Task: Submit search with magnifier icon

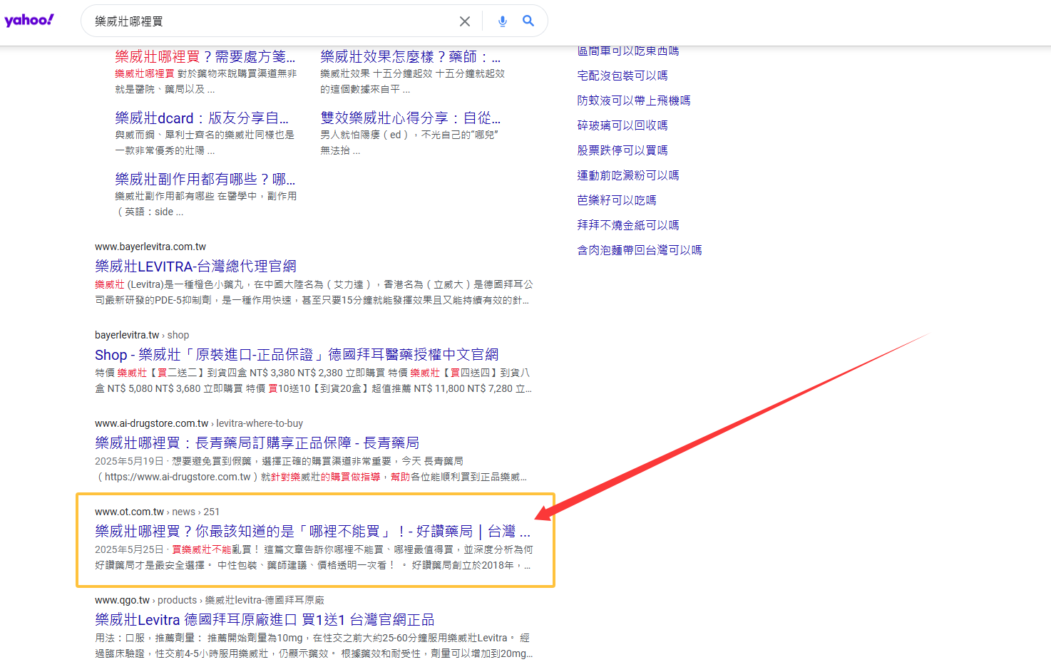Action: pos(528,21)
